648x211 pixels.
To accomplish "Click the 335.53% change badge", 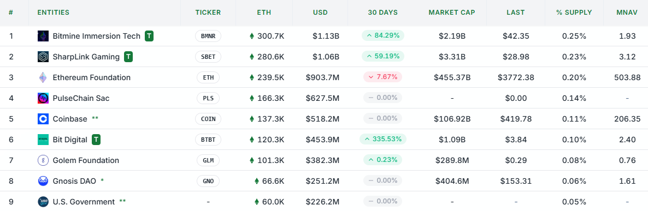I will [383, 139].
